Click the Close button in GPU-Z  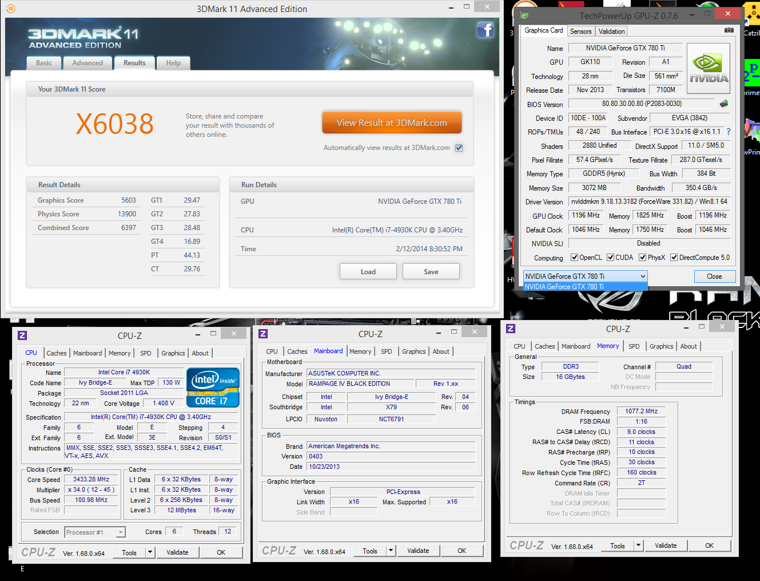coord(714,276)
